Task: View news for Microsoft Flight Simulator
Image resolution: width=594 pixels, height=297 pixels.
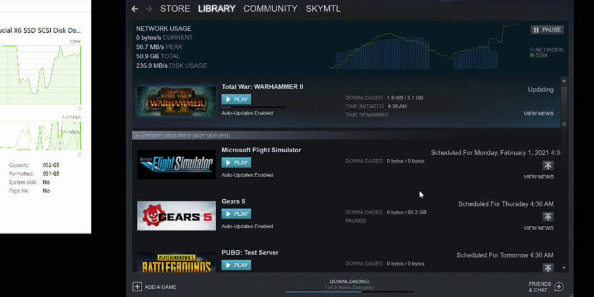Action: coord(538,176)
